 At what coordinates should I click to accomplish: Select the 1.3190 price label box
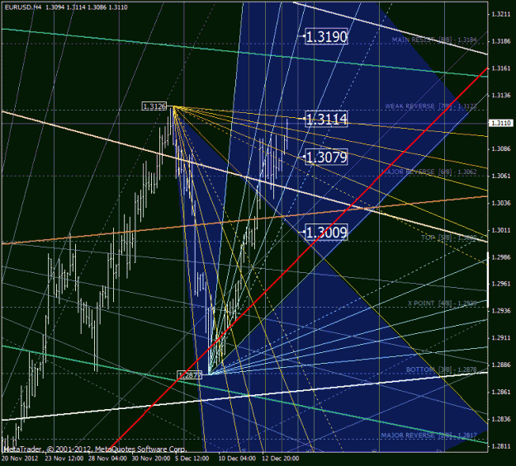click(326, 36)
